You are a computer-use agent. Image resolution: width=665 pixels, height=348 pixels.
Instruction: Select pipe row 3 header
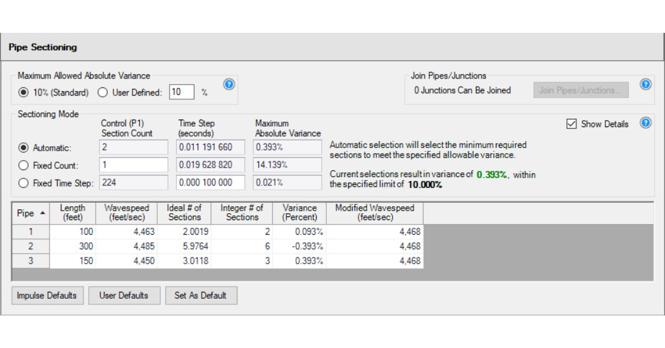click(x=31, y=261)
